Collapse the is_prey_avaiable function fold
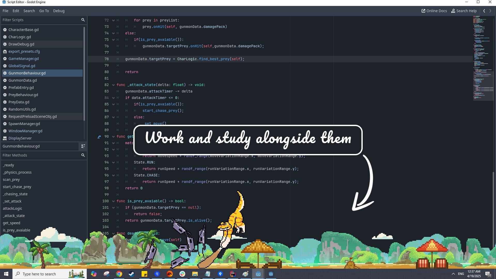This screenshot has height=279, width=496. coord(113,201)
